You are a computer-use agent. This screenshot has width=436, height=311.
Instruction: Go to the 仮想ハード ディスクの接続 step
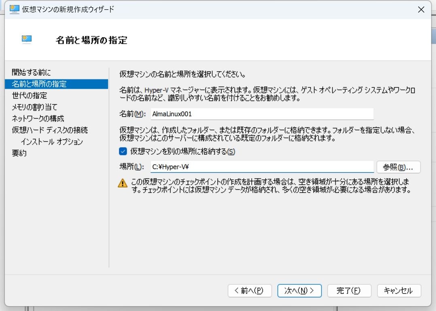[x=50, y=130]
